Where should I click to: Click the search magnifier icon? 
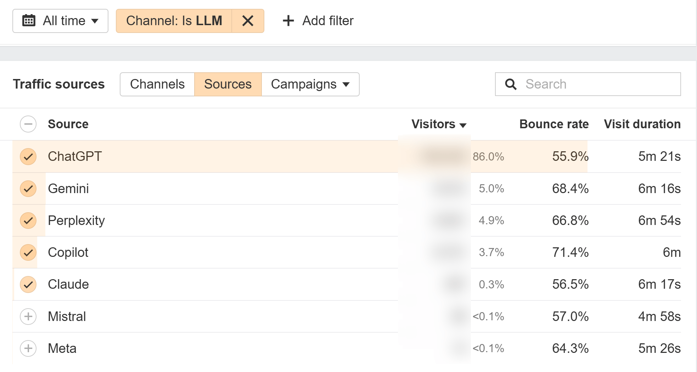pos(510,84)
